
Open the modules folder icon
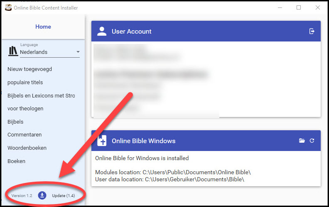tap(302, 141)
